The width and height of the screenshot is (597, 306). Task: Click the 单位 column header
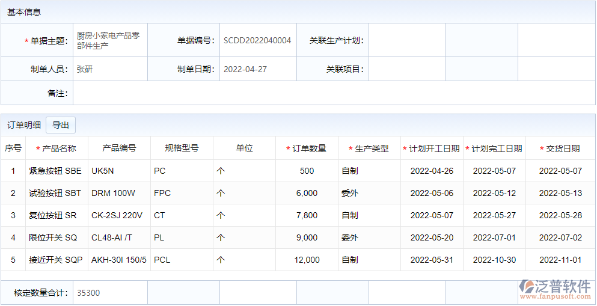pyautogui.click(x=244, y=148)
